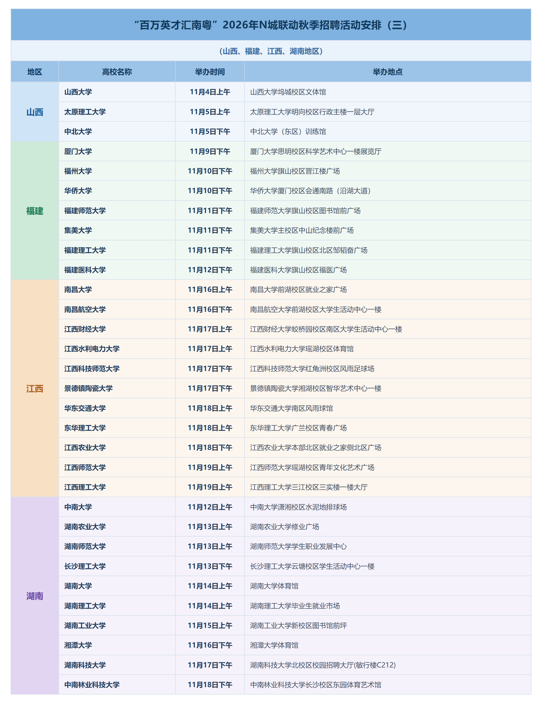Click the 江西 region label
This screenshot has height=702, width=542.
point(35,389)
